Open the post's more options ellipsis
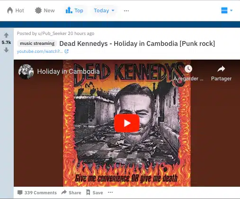This screenshot has width=240, height=199. pyautogui.click(x=110, y=192)
